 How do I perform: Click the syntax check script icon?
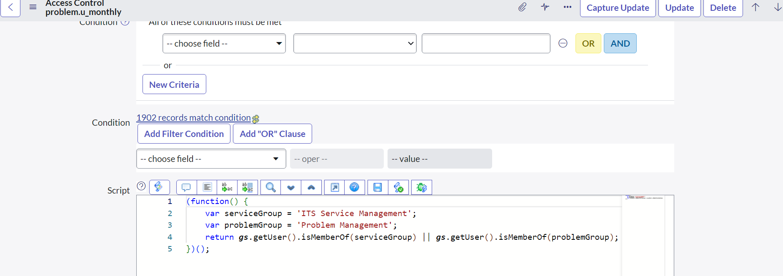click(398, 187)
